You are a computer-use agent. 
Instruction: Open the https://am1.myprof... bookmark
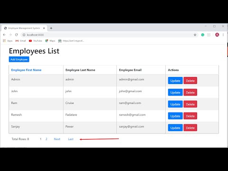pyautogui.click(x=71, y=41)
